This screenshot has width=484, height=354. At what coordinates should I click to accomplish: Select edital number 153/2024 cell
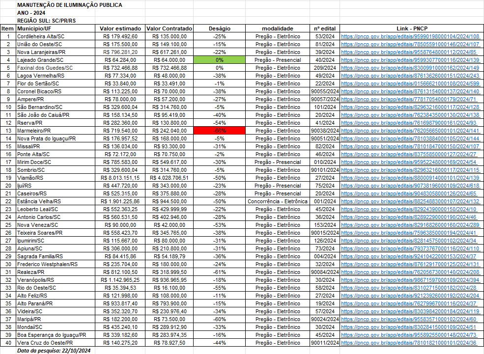tap(325, 225)
